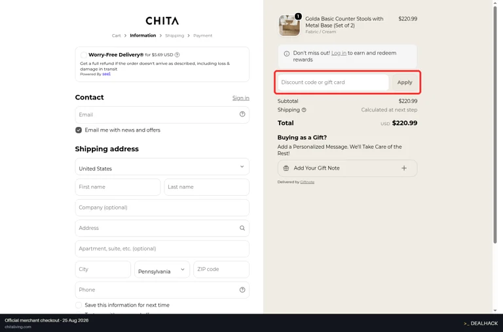503x332 pixels.
Task: Open the seel link
Action: (x=106, y=74)
